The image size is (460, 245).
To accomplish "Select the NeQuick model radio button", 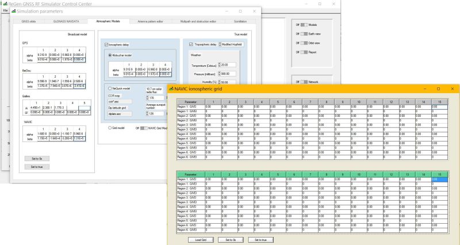I will pos(110,88).
